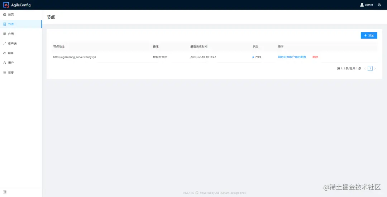Click the 日志 list icon in sidebar
The width and height of the screenshot is (387, 197).
(4, 72)
